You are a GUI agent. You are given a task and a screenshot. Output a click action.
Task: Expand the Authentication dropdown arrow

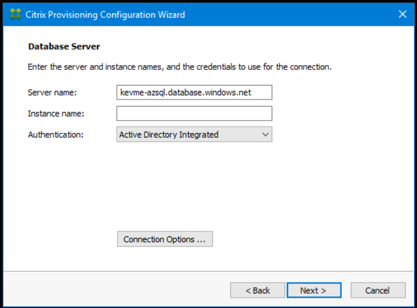click(266, 134)
